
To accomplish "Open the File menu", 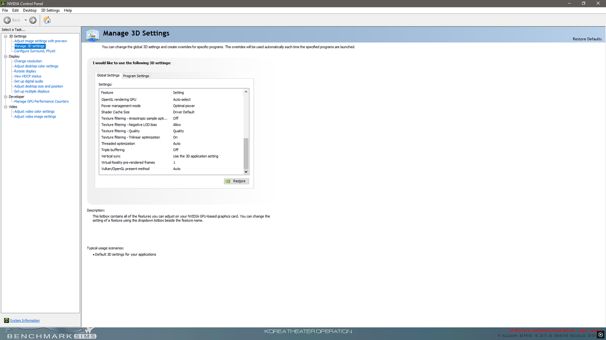I will pos(5,10).
